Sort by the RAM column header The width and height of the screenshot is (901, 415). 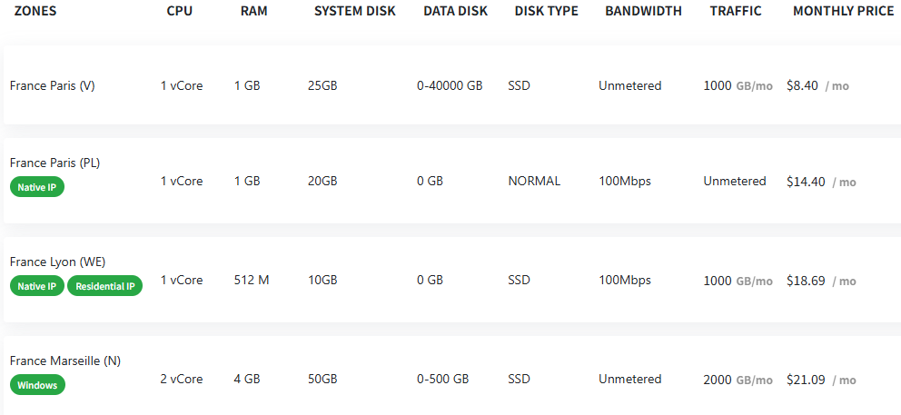click(254, 11)
